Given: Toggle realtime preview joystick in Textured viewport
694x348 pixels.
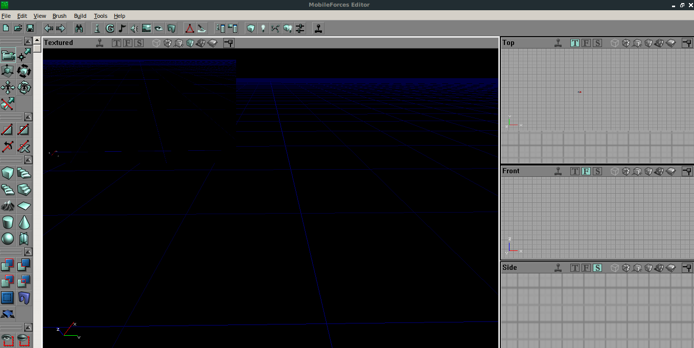Looking at the screenshot, I should tap(100, 43).
